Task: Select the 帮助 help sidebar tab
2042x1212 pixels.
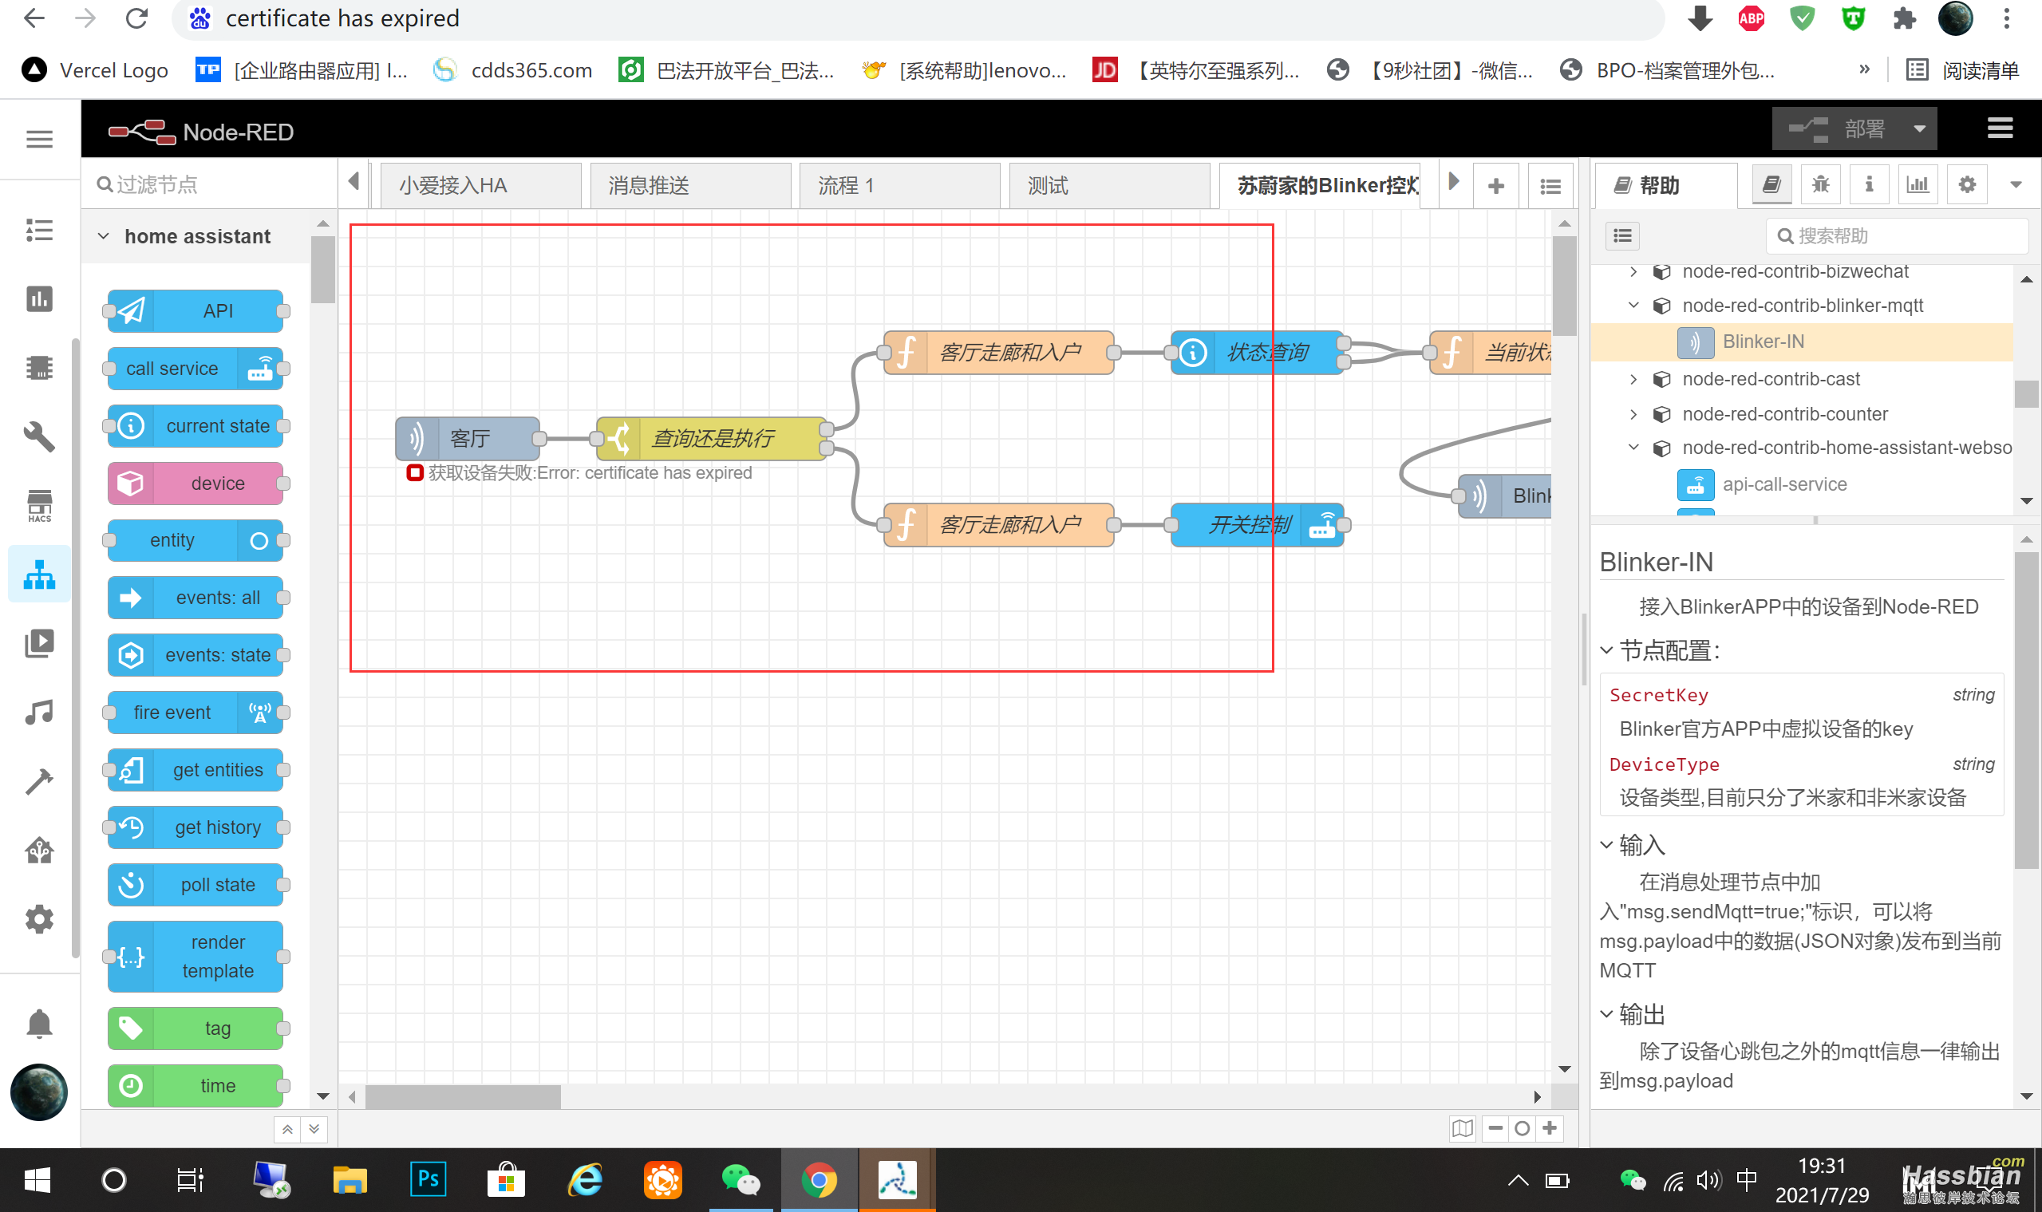Action: point(1666,186)
